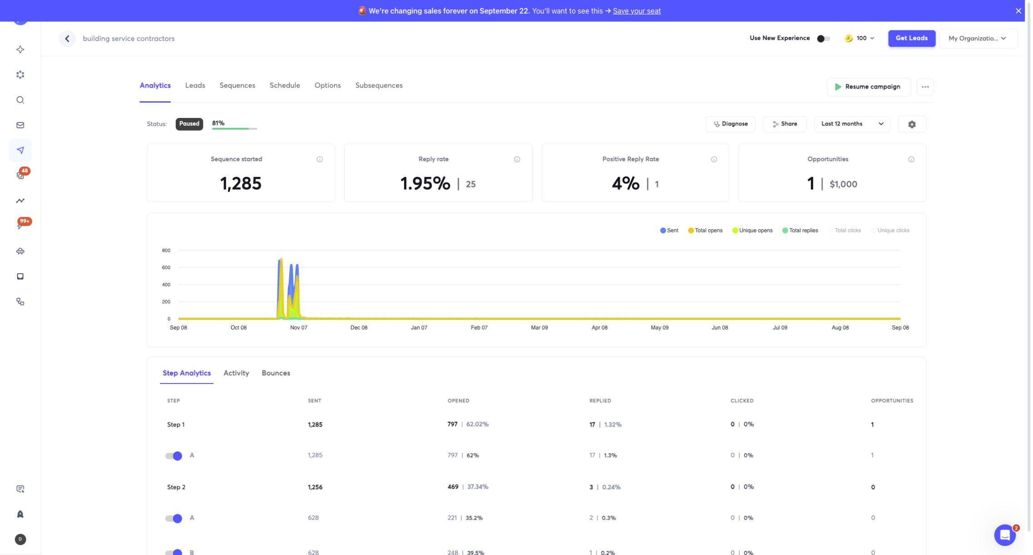Click Step 1 opened value 62.02%
1033x555 pixels.
point(477,424)
